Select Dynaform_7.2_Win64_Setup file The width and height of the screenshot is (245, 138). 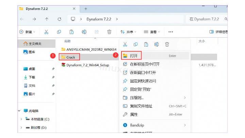(x=85, y=65)
